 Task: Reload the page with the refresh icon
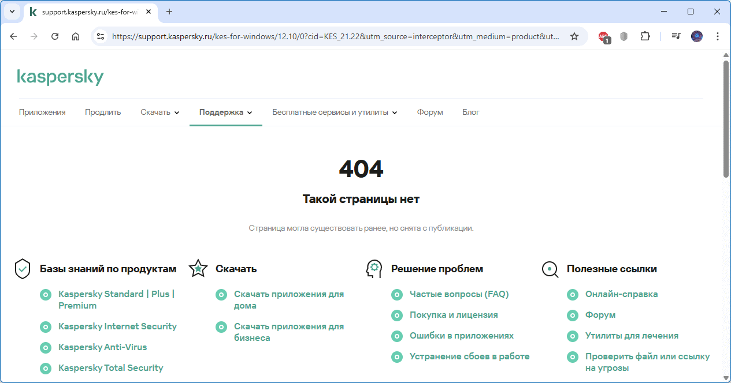coord(55,36)
